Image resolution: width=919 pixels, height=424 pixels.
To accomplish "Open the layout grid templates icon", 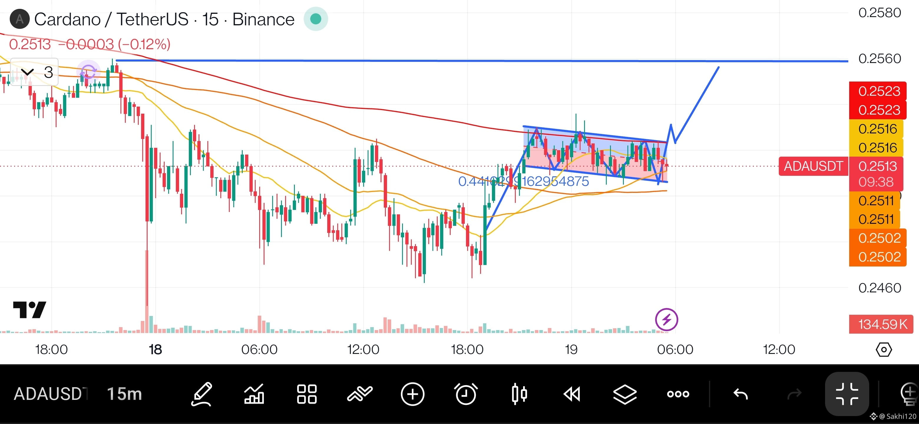I will 307,394.
